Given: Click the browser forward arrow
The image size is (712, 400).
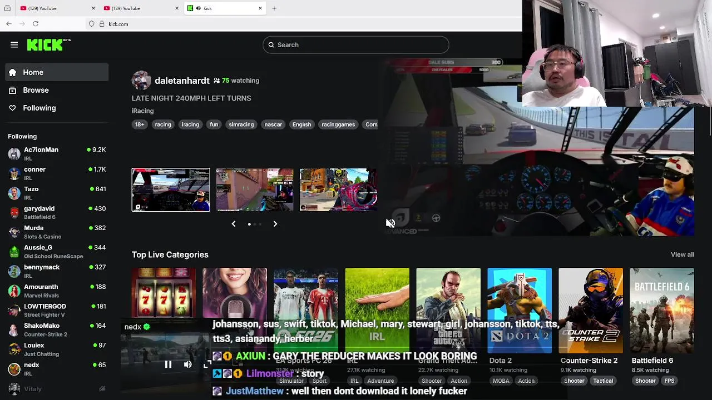Looking at the screenshot, I should 22,24.
